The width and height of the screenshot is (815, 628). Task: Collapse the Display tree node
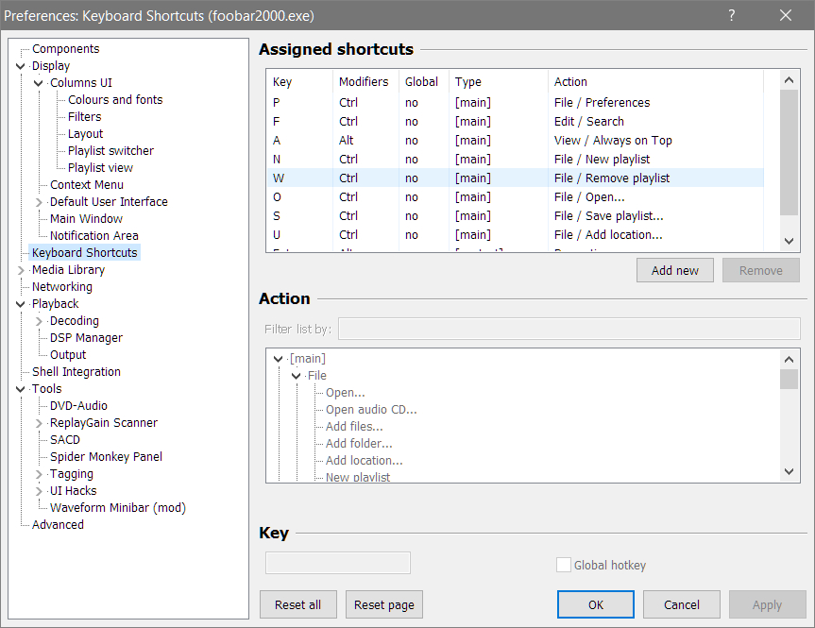21,66
